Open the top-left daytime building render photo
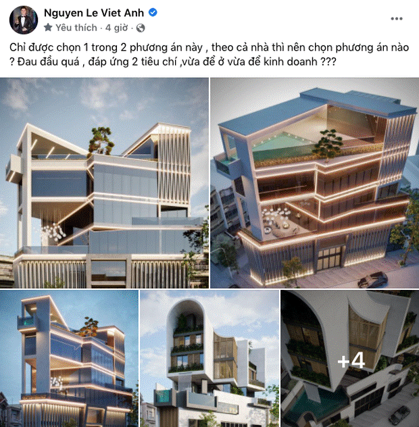419x427 pixels. [x=104, y=183]
